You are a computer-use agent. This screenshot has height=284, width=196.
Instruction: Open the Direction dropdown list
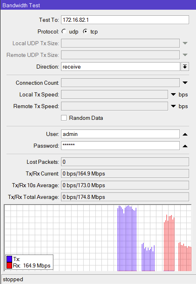point(185,67)
